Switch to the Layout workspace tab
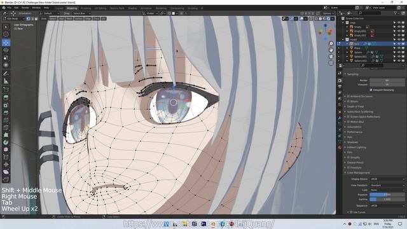 [x=59, y=8]
